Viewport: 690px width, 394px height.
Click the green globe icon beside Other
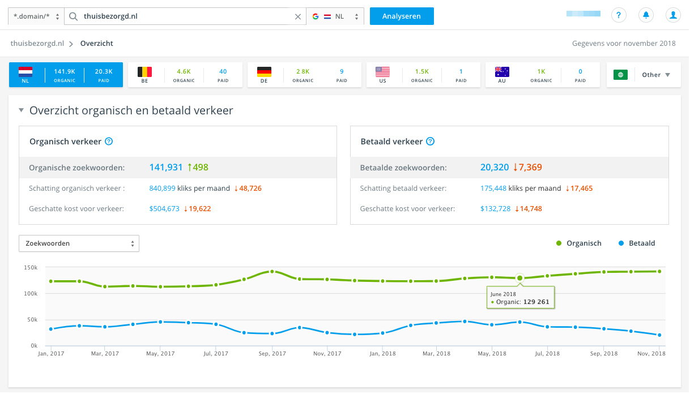coord(620,75)
